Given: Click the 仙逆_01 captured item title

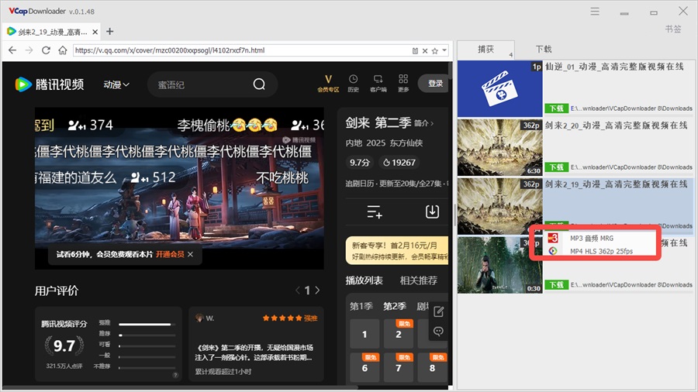Looking at the screenshot, I should coord(614,67).
